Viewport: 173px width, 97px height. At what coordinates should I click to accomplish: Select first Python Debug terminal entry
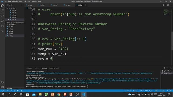coord(167,71)
